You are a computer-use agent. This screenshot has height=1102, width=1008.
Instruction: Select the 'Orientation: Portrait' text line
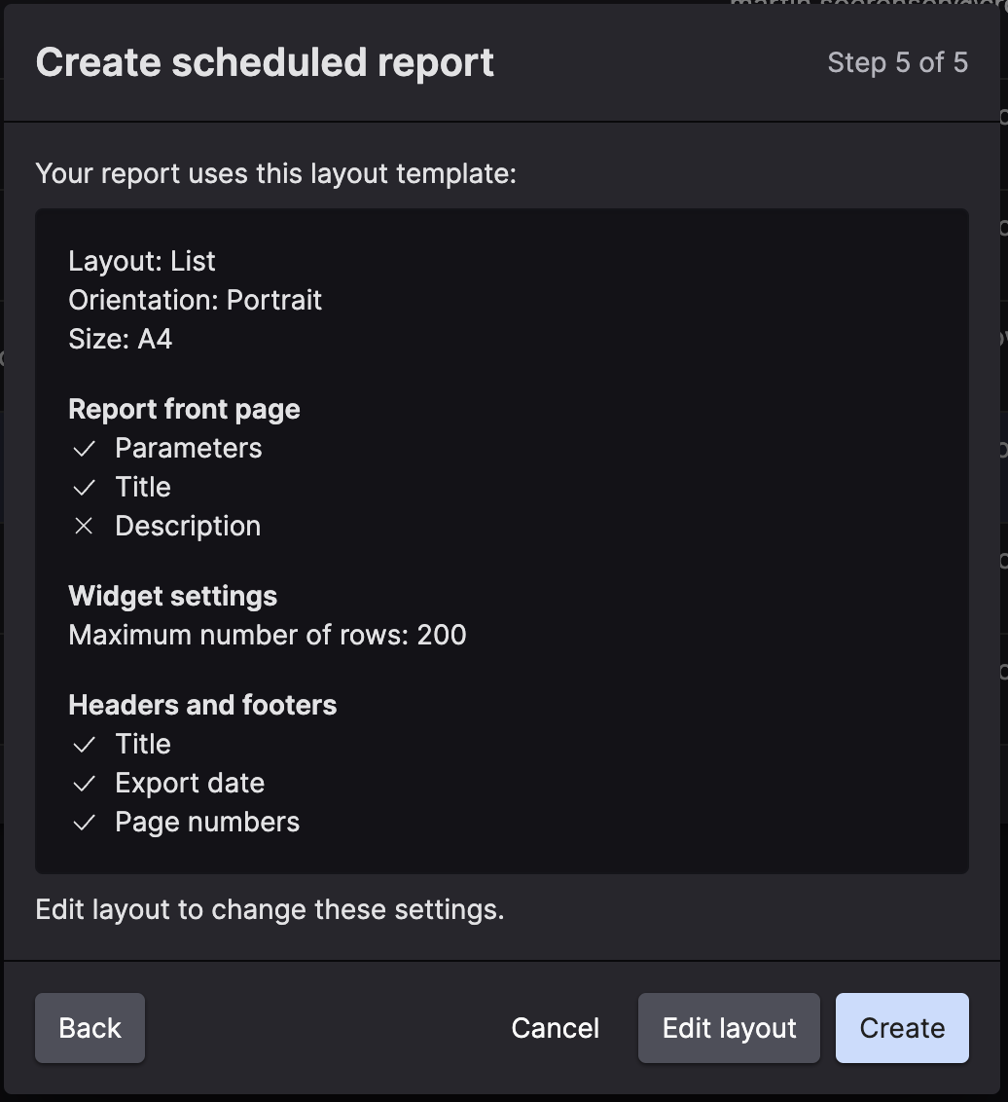[x=195, y=300]
